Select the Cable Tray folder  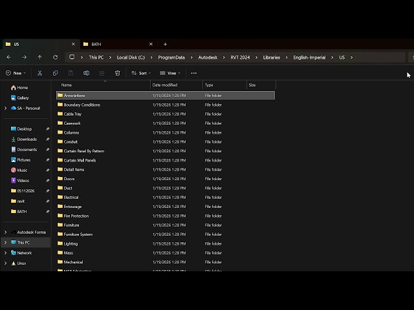166,114
